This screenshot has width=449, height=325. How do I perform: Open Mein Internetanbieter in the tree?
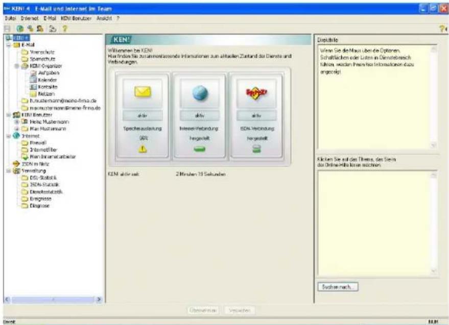[53, 157]
